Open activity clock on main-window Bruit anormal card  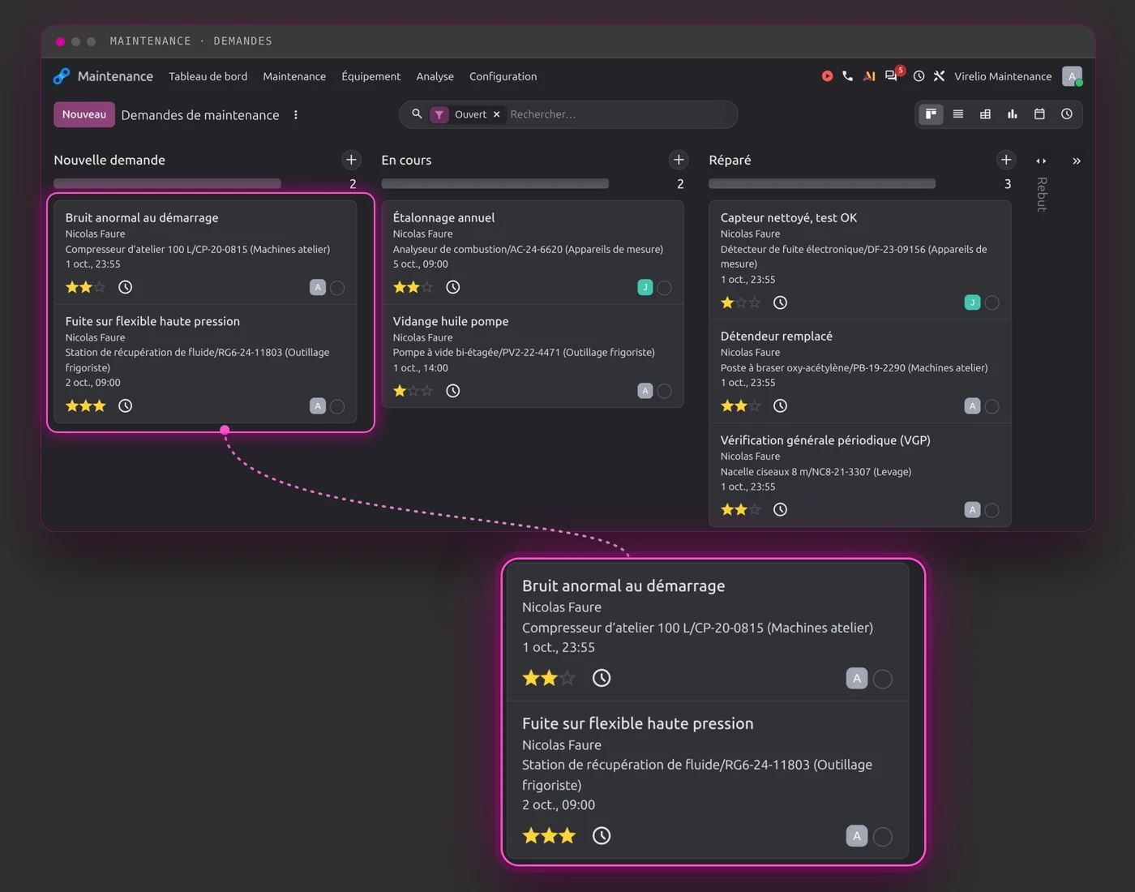click(125, 287)
